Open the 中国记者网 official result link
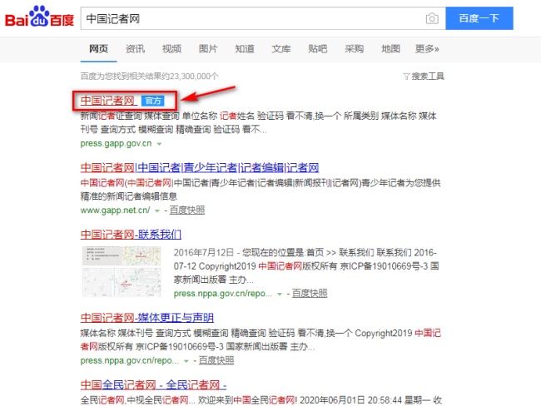The height and width of the screenshot is (406, 541). click(x=108, y=101)
